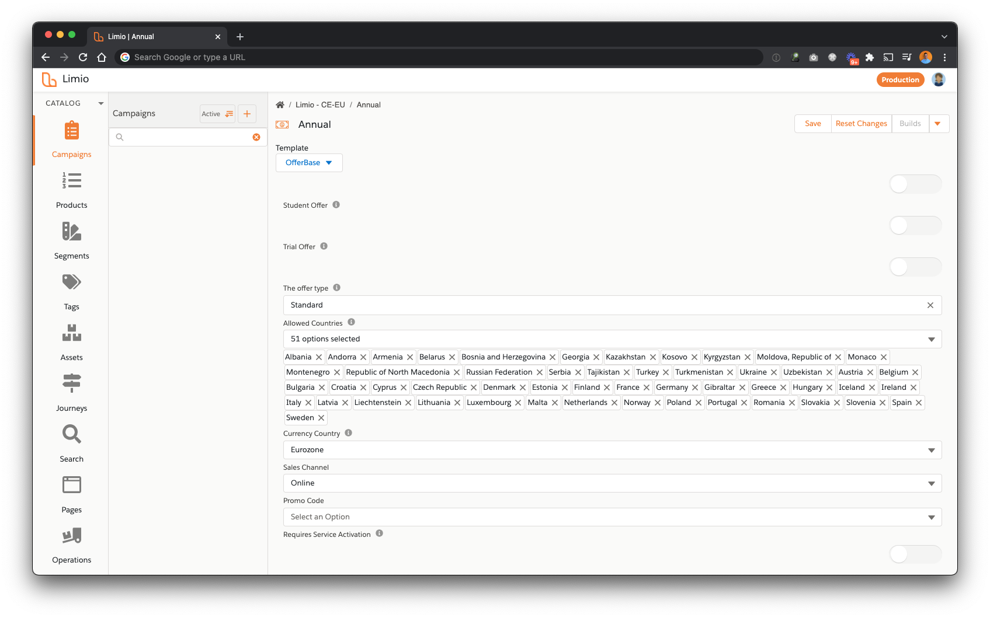The width and height of the screenshot is (990, 618).
Task: Open the browser extensions puzzle icon
Action: click(870, 57)
